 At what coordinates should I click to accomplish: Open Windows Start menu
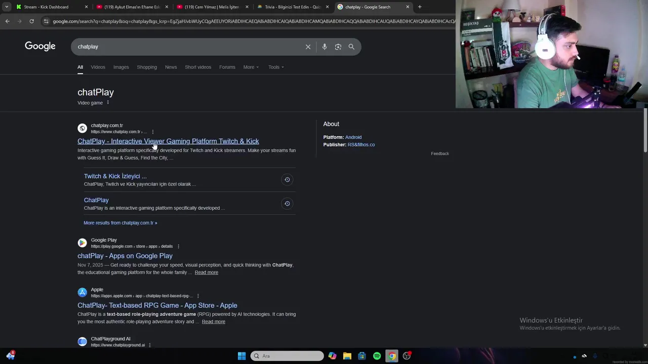241,356
